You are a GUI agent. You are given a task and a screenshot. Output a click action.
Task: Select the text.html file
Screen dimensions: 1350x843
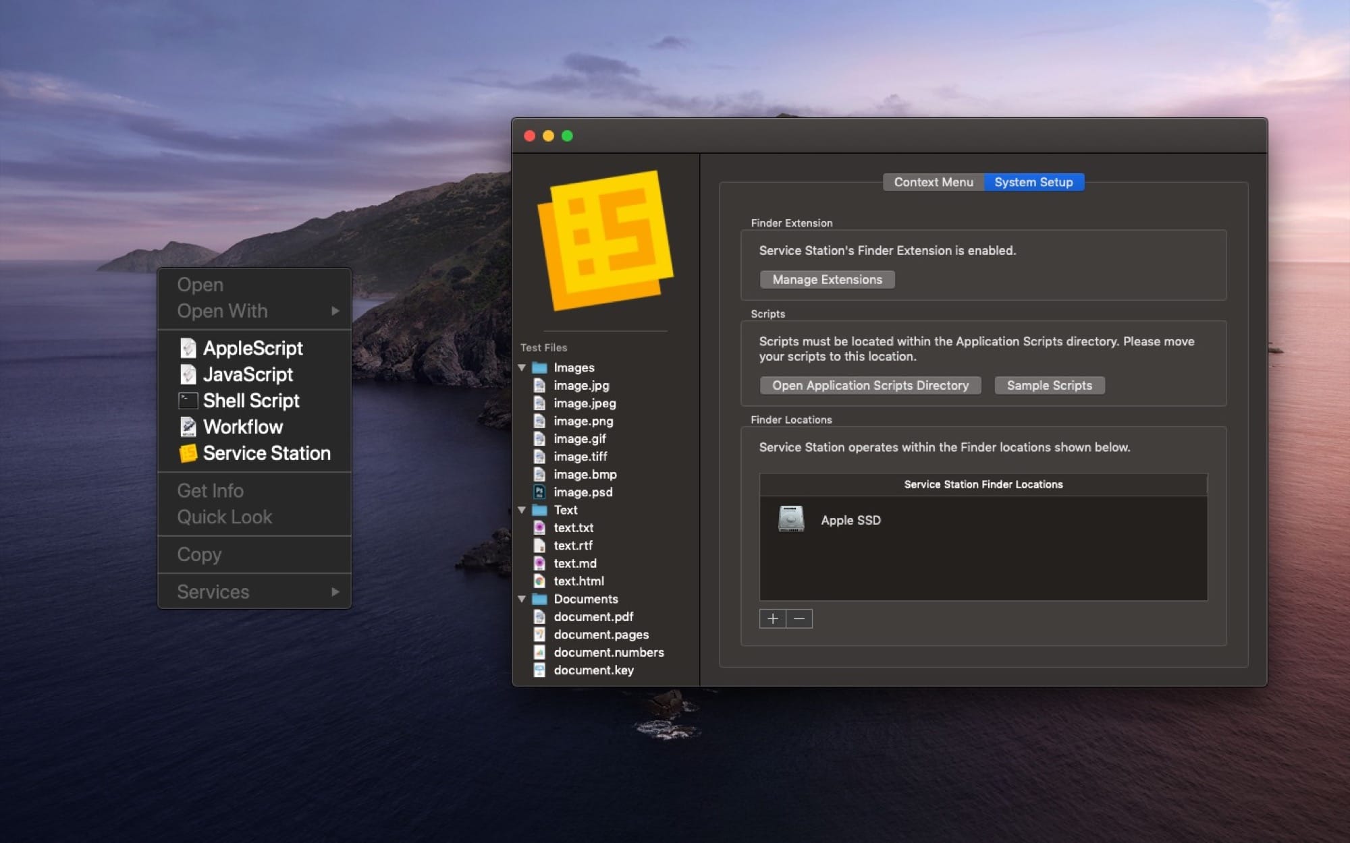coord(578,581)
